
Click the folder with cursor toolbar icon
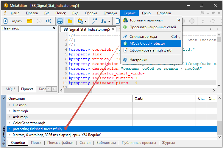click(x=80, y=21)
